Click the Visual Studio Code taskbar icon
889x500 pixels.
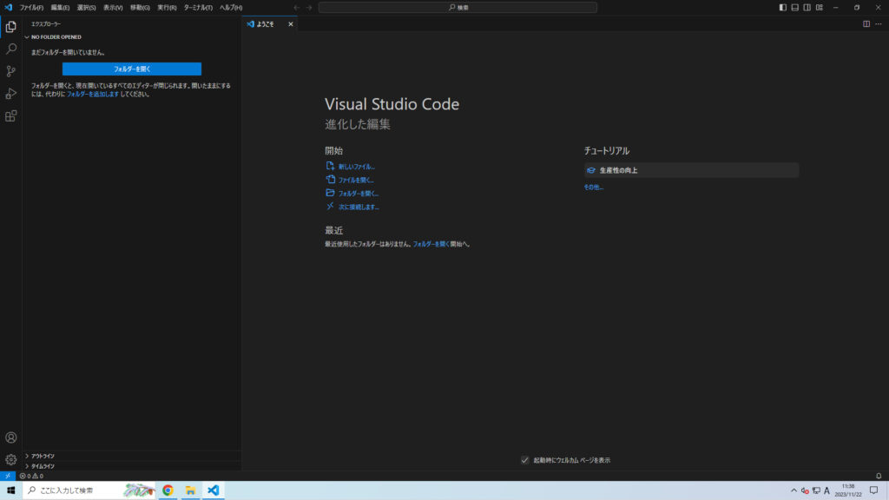pyautogui.click(x=214, y=490)
